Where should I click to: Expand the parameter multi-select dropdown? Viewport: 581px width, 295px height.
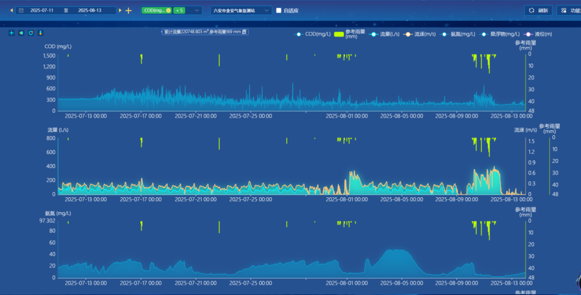coord(197,10)
